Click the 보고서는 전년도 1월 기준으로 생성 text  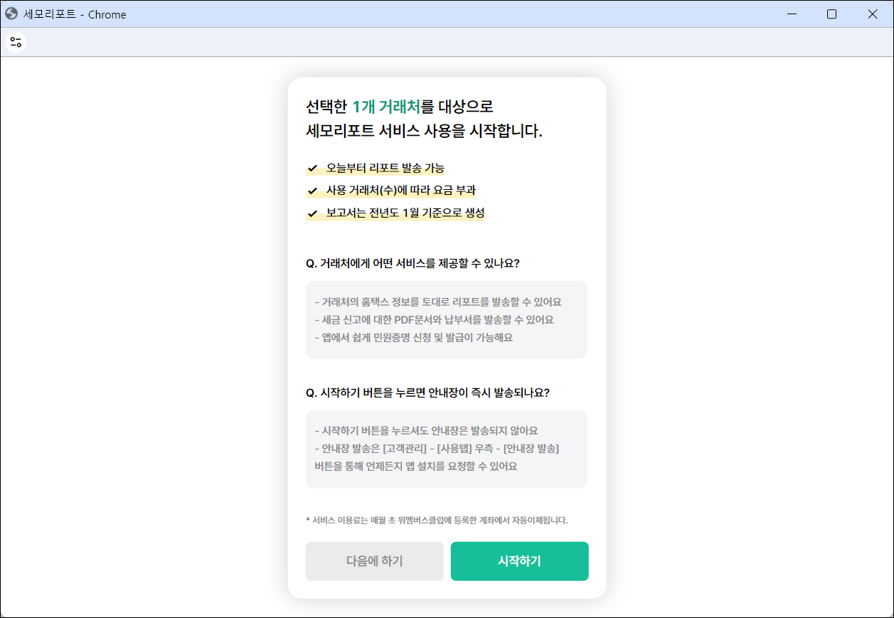[405, 213]
